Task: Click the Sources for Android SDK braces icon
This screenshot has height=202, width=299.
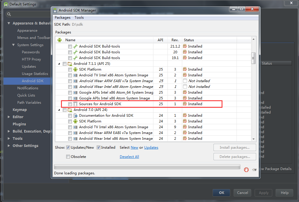Action: pyautogui.click(x=75, y=104)
